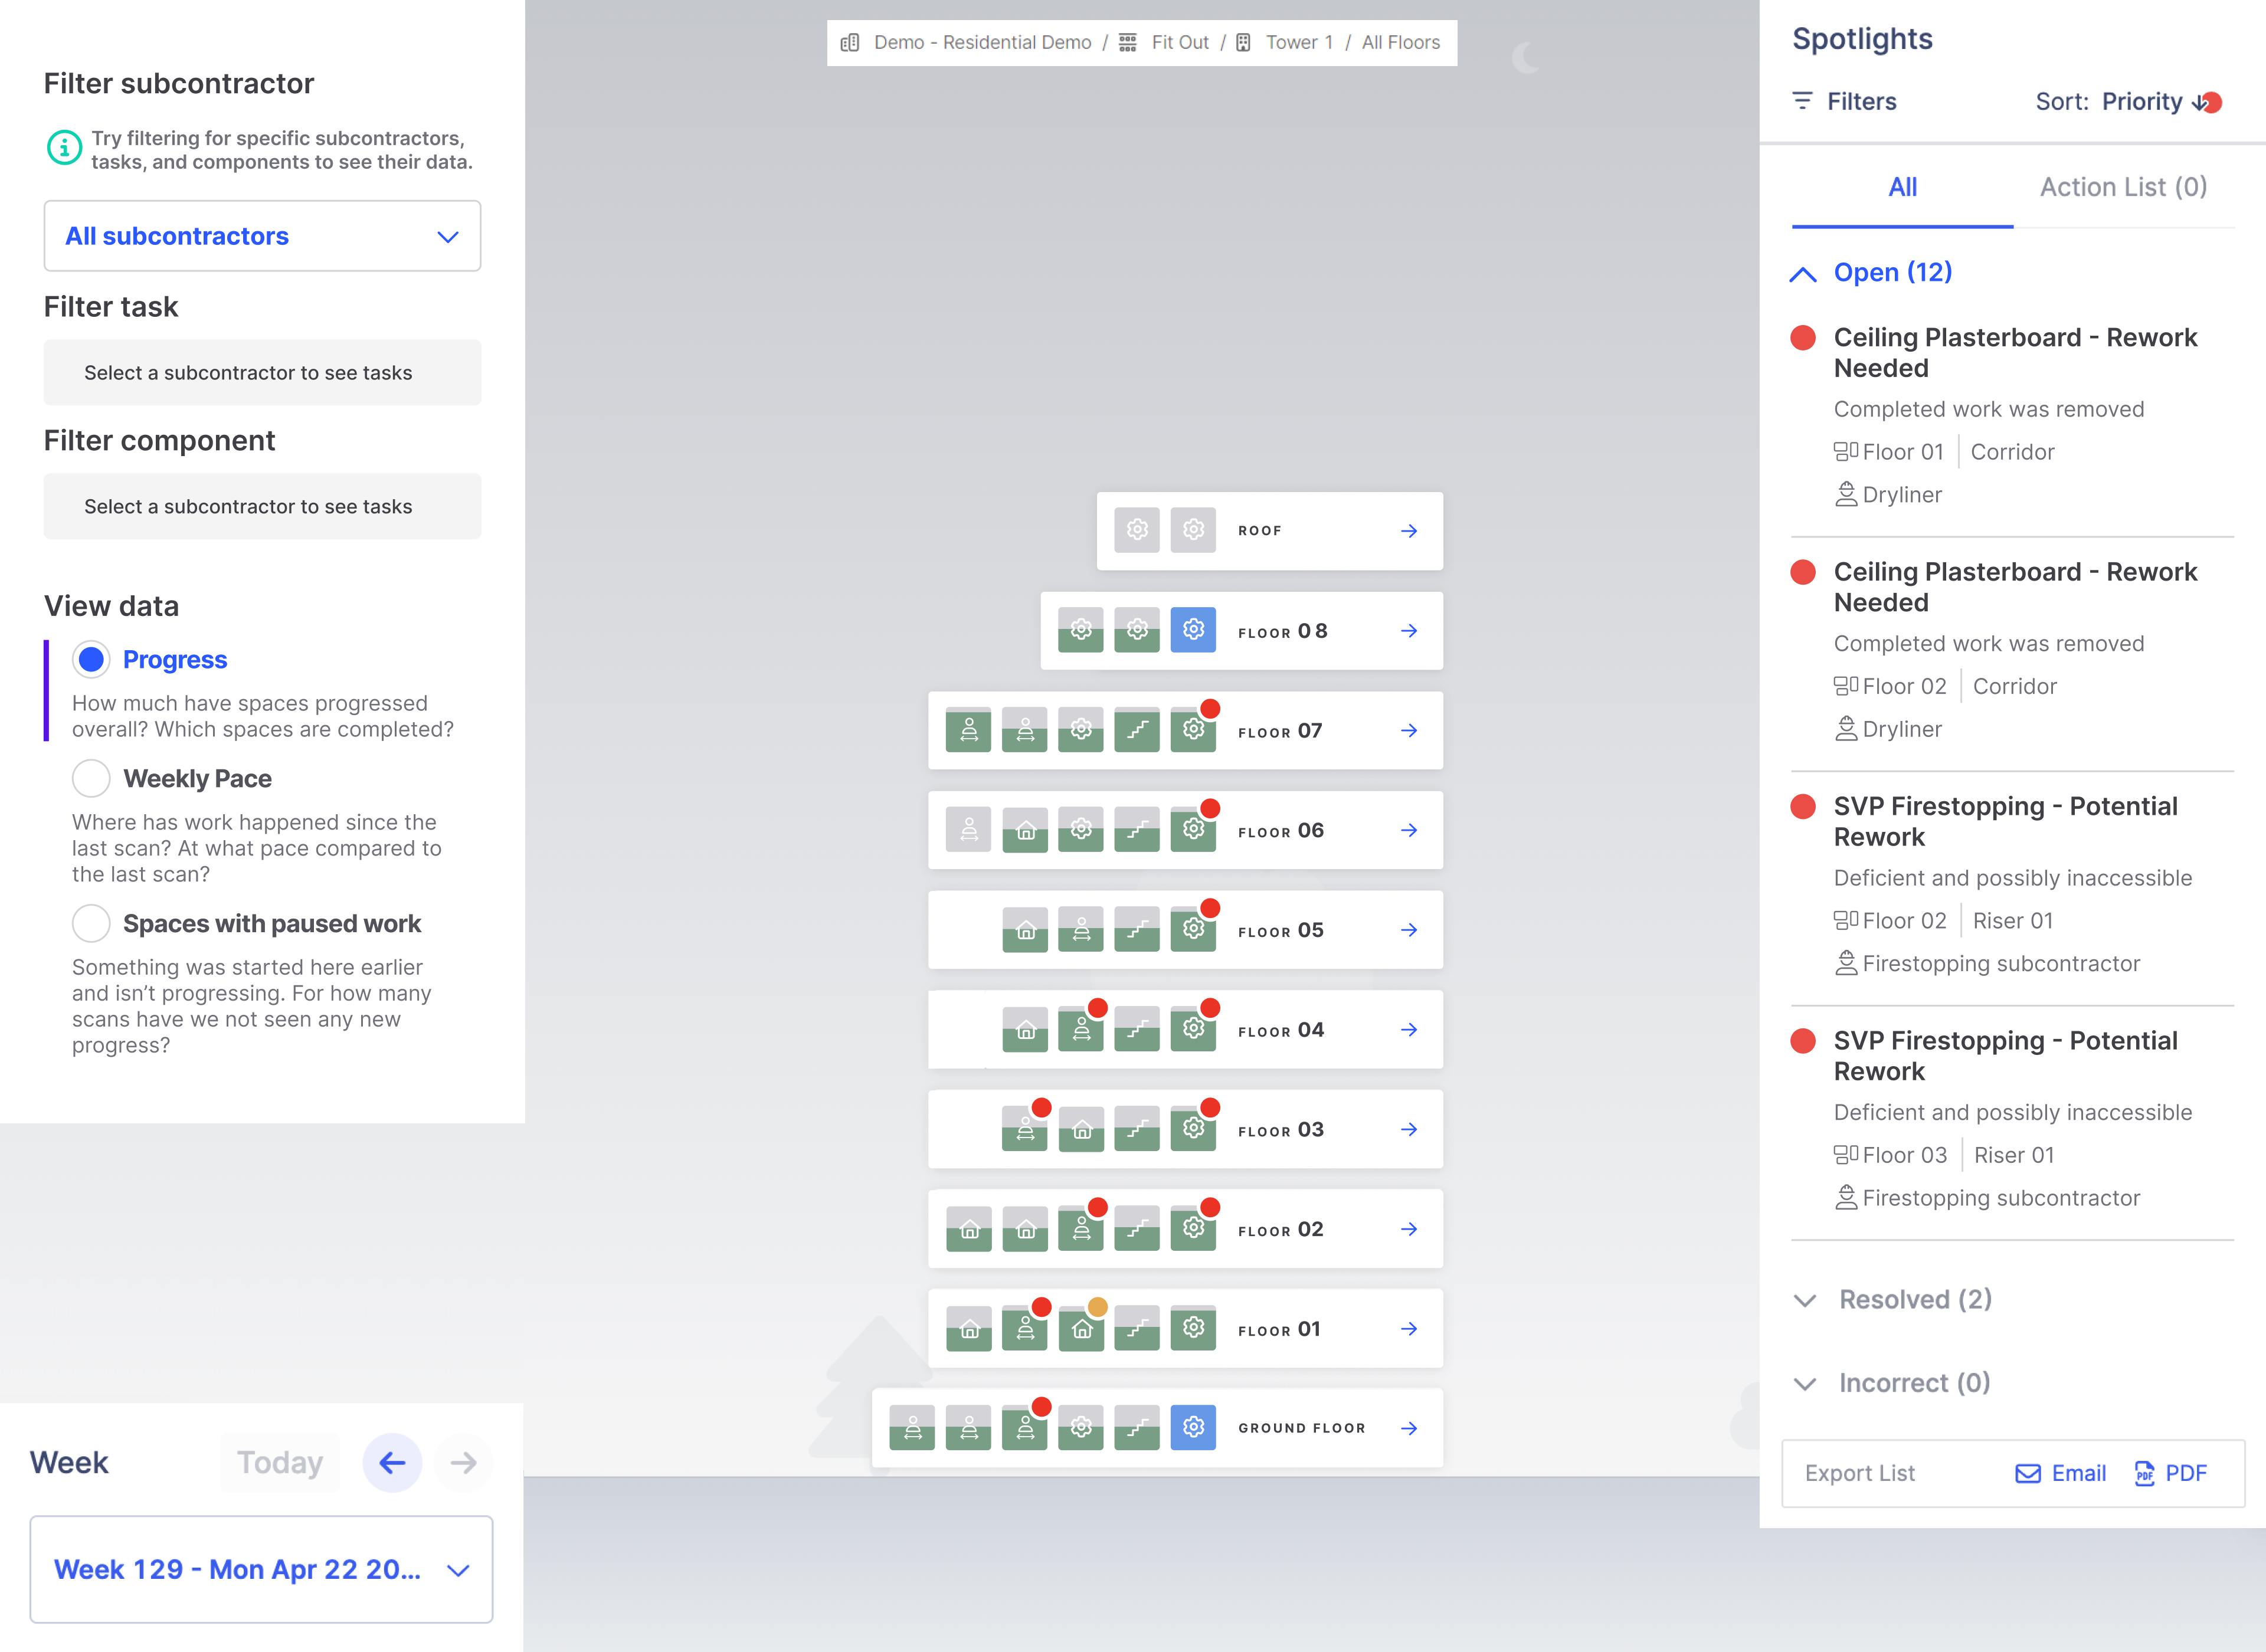Screen dimensions: 2266x1652
Task: Click the Today button
Action: tap(279, 1462)
